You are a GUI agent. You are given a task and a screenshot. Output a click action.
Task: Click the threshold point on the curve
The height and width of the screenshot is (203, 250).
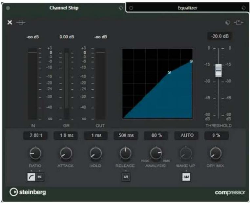click(x=169, y=72)
